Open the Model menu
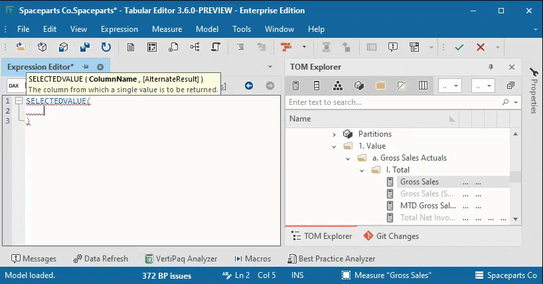Image resolution: width=543 pixels, height=284 pixels. click(207, 29)
